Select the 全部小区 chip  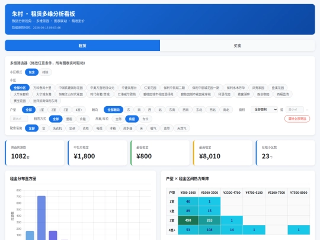[x=20, y=88]
